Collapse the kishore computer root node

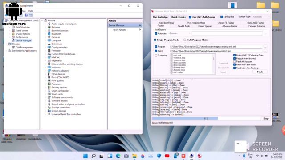point(43,20)
